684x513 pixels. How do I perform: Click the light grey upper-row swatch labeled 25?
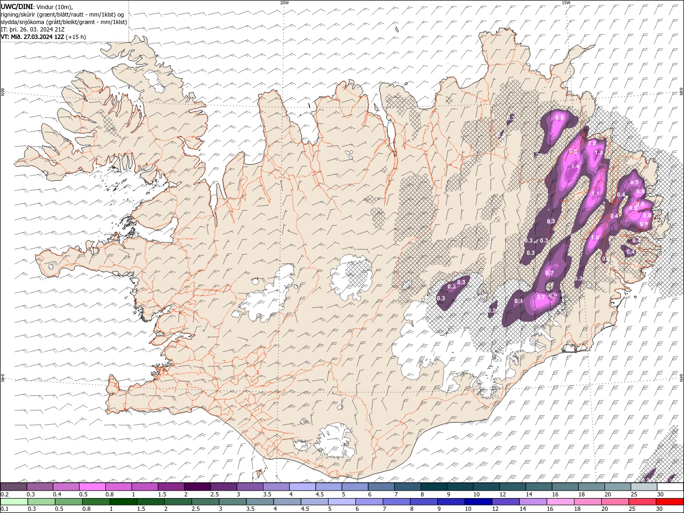tap(644, 487)
